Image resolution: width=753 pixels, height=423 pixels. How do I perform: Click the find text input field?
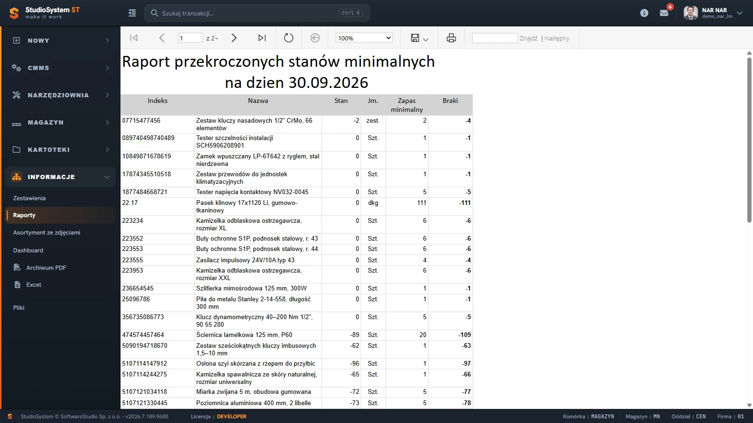tap(495, 38)
